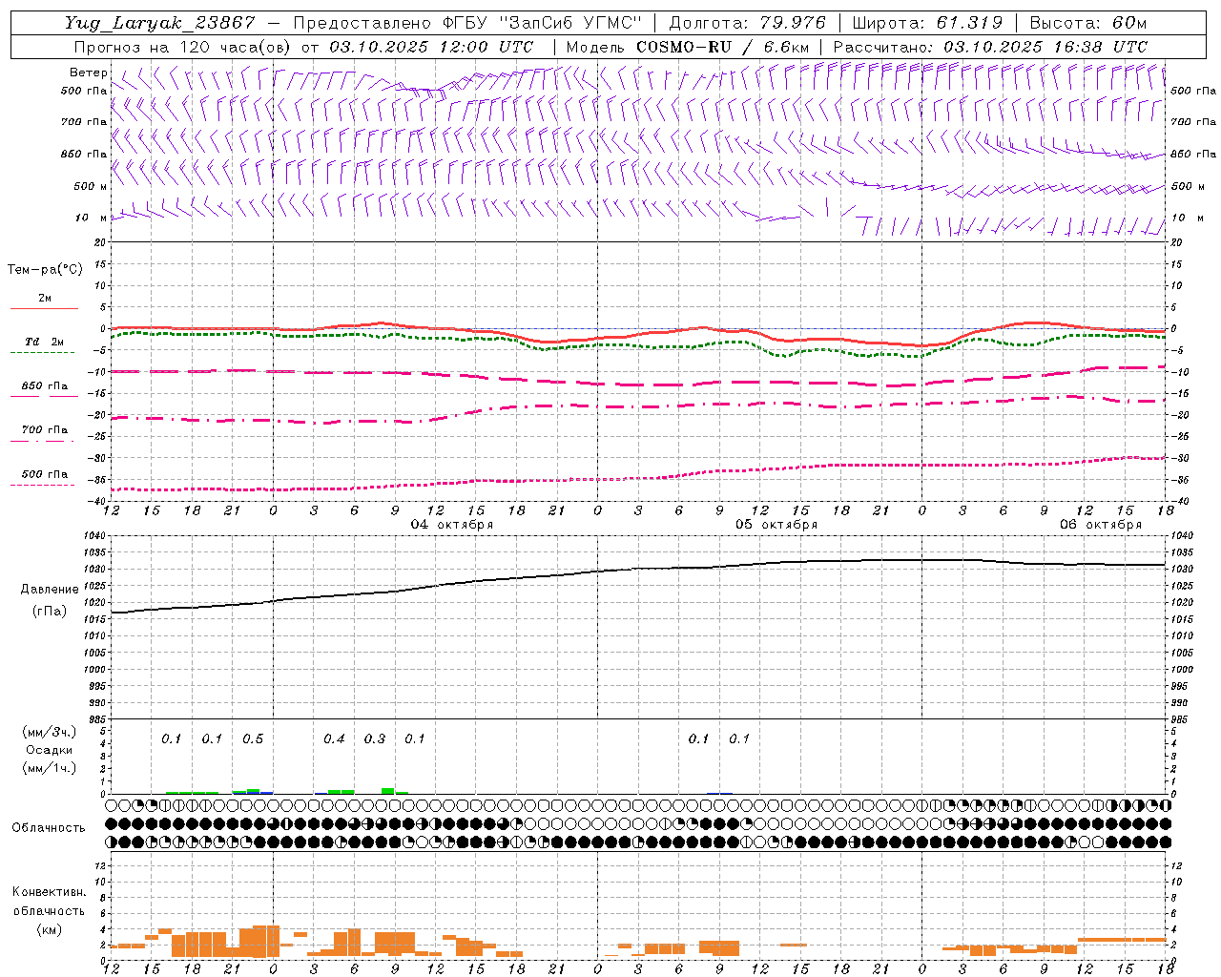Click the (гПа) unit label under Давление
The height and width of the screenshot is (977, 1221).
pyautogui.click(x=50, y=612)
